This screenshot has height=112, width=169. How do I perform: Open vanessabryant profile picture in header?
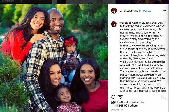[114, 11]
